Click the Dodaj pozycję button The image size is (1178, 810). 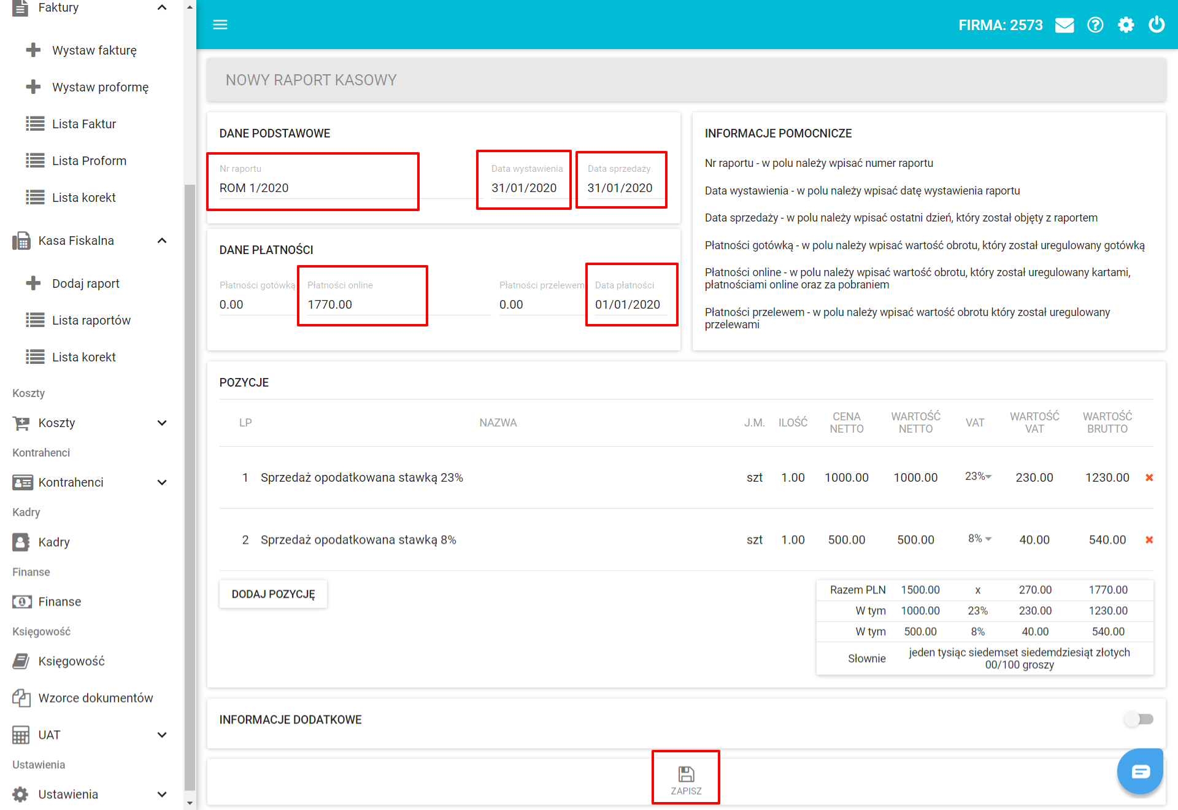tap(273, 594)
